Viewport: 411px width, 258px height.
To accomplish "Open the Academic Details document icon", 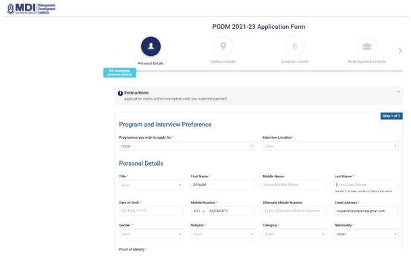I will (295, 46).
